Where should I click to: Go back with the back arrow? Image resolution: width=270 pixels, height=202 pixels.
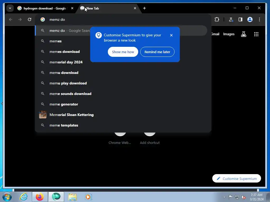tap(11, 19)
